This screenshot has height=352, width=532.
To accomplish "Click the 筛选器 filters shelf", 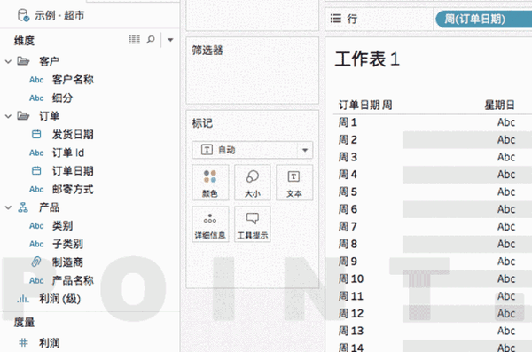I will click(x=253, y=70).
